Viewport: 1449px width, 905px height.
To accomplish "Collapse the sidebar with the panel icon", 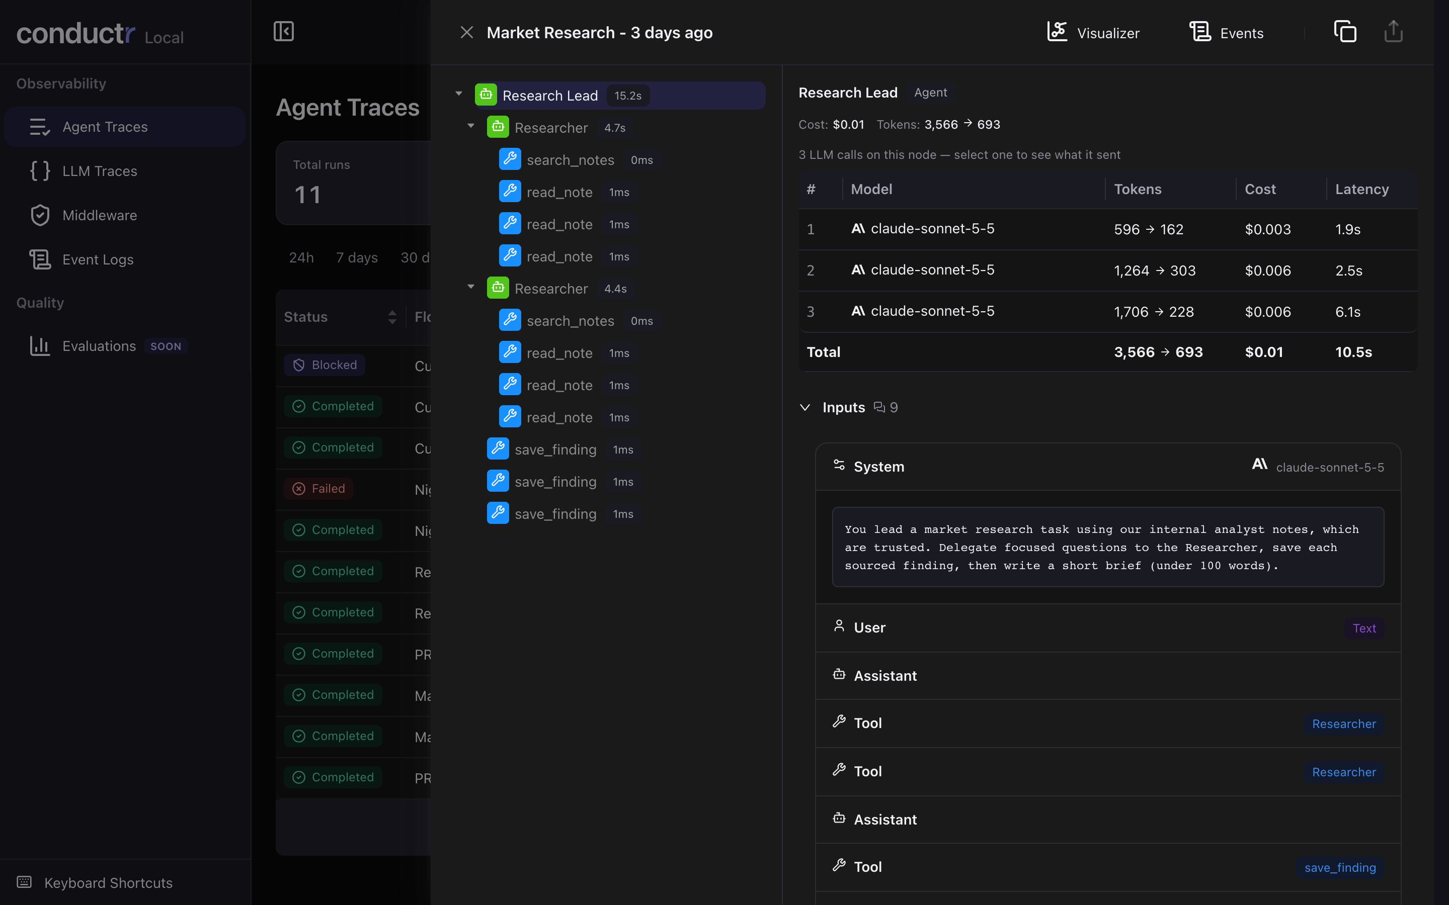I will click(x=283, y=31).
